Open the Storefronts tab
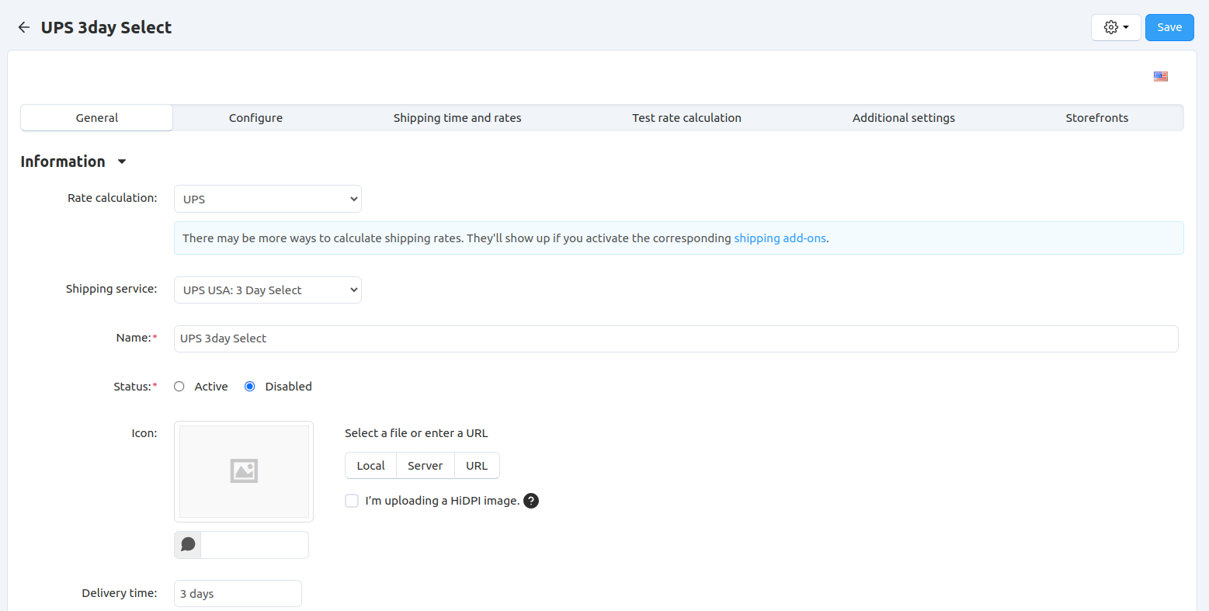This screenshot has width=1209, height=611. click(x=1096, y=118)
